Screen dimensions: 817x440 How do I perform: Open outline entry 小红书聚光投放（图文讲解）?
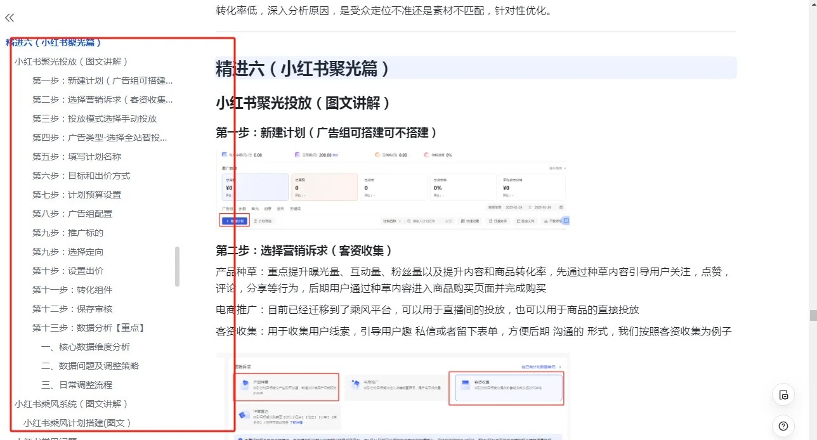click(x=71, y=61)
